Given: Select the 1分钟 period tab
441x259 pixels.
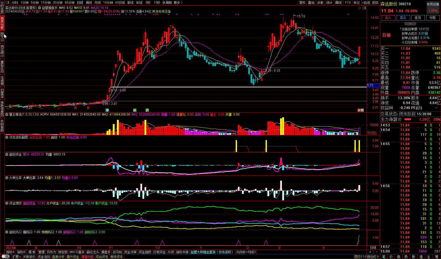Looking at the screenshot, I should [x=24, y=3].
